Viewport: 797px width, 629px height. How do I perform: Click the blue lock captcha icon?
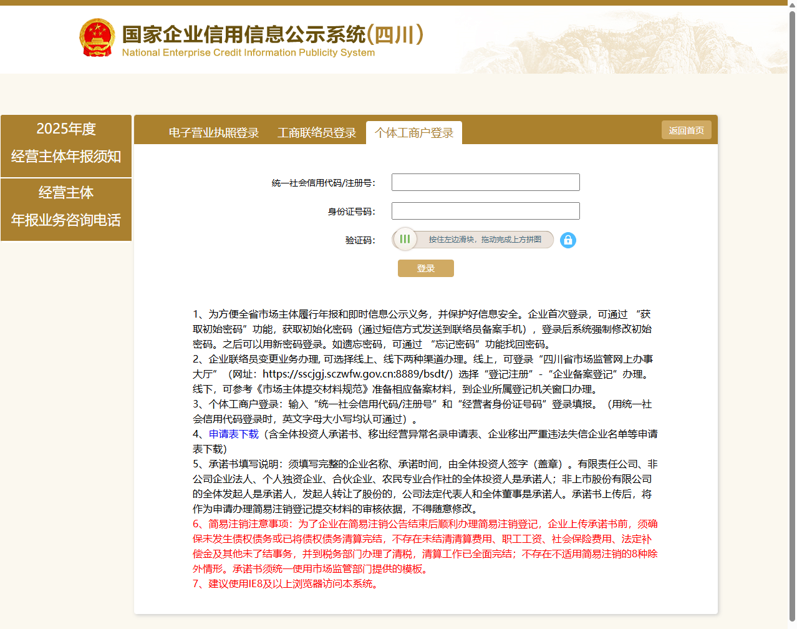point(568,240)
